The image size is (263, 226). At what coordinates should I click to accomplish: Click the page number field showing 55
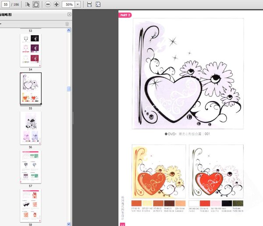pyautogui.click(x=6, y=4)
